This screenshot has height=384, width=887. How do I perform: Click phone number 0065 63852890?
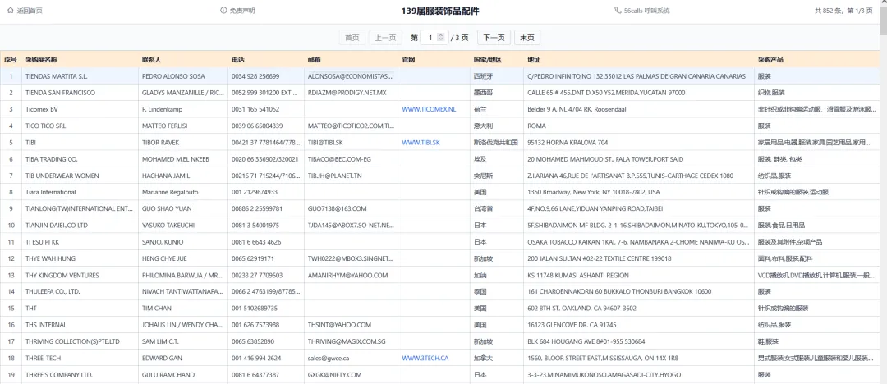[x=253, y=341]
